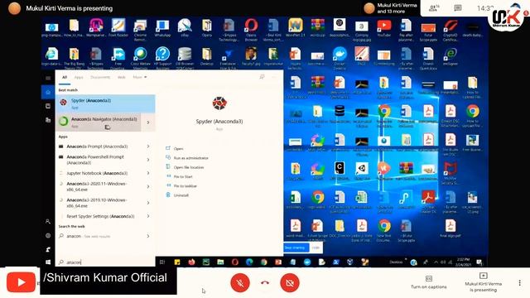Open Foxit Reader desktop shortcut
The height and width of the screenshot is (298, 530).
(118, 28)
